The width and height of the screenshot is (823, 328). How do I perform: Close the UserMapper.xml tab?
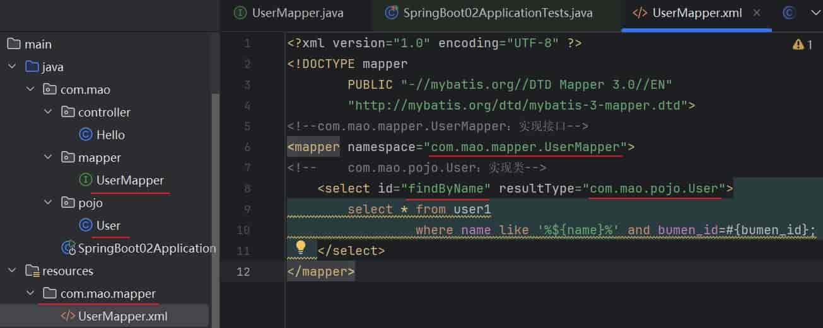point(757,13)
